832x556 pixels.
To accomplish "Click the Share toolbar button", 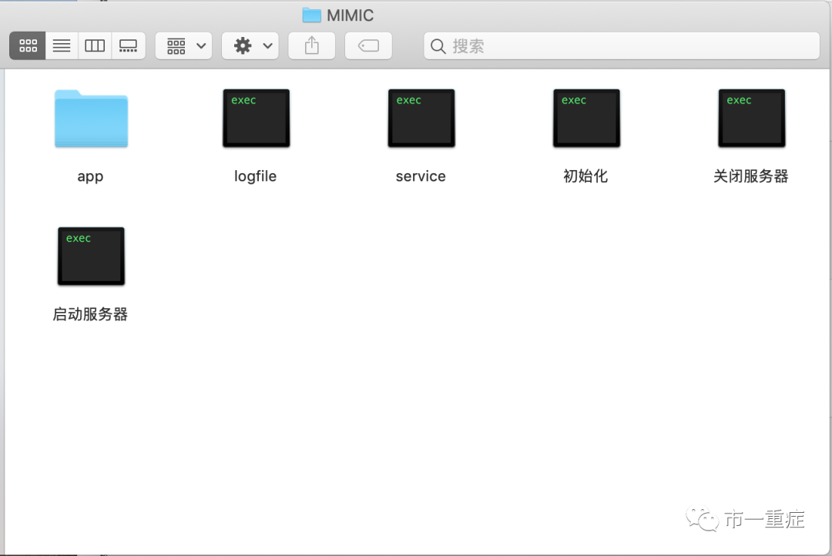I will (312, 45).
